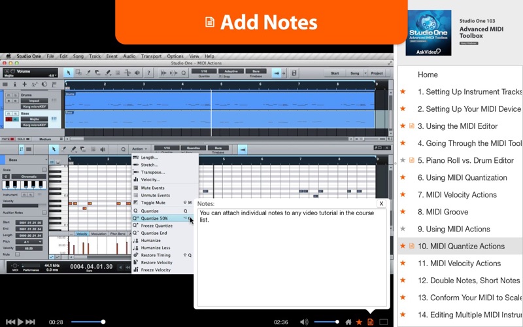This screenshot has width=523, height=327.
Task: Go back to the previous tutorial video
Action: 10,322
